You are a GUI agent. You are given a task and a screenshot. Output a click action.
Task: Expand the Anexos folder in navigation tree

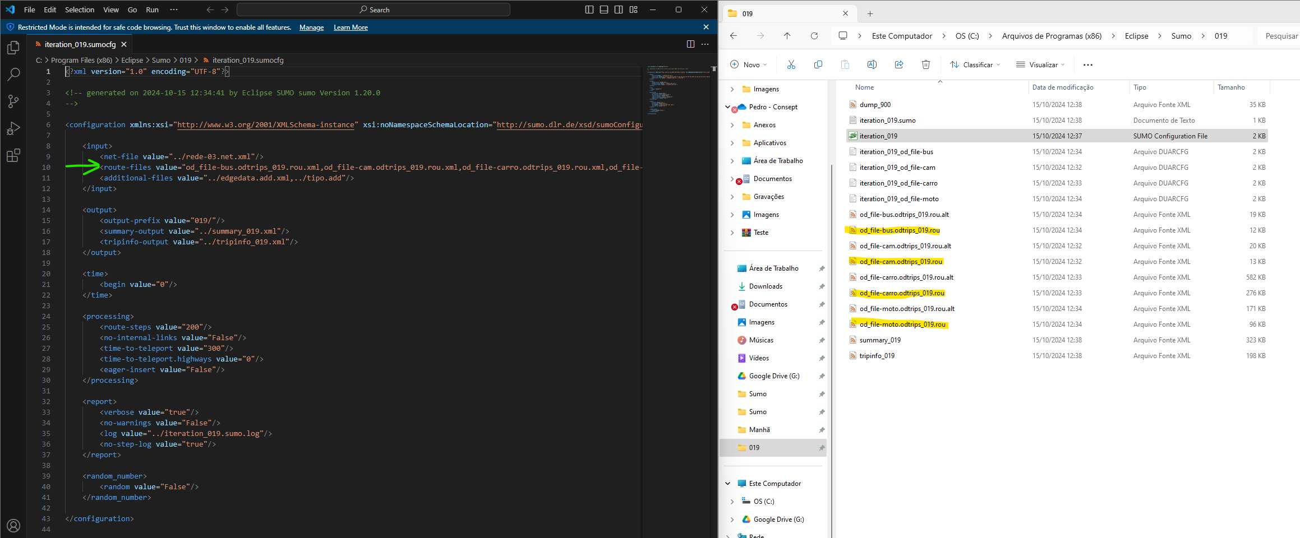(x=732, y=125)
